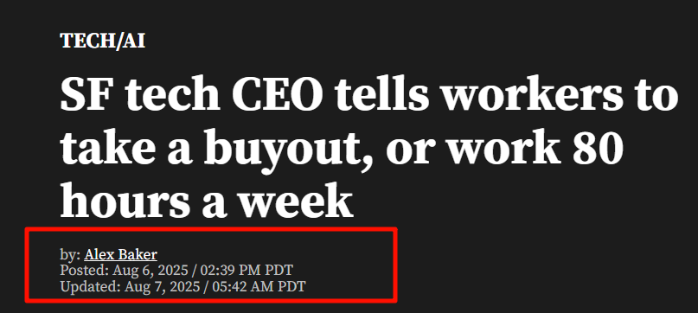Click the Posted Aug 6, 2025 timestamp
This screenshot has width=698, height=313.
[x=176, y=270]
